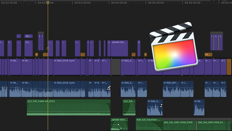The width and height of the screenshot is (232, 131).
Task: Click the 00:03:30:00 timecode on the ruler
Action: [82, 3]
